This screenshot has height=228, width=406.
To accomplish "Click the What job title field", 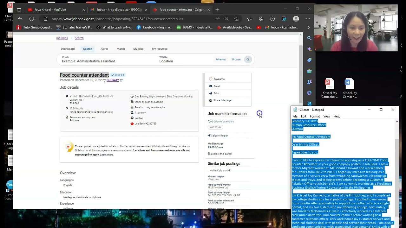I will point(108,59).
